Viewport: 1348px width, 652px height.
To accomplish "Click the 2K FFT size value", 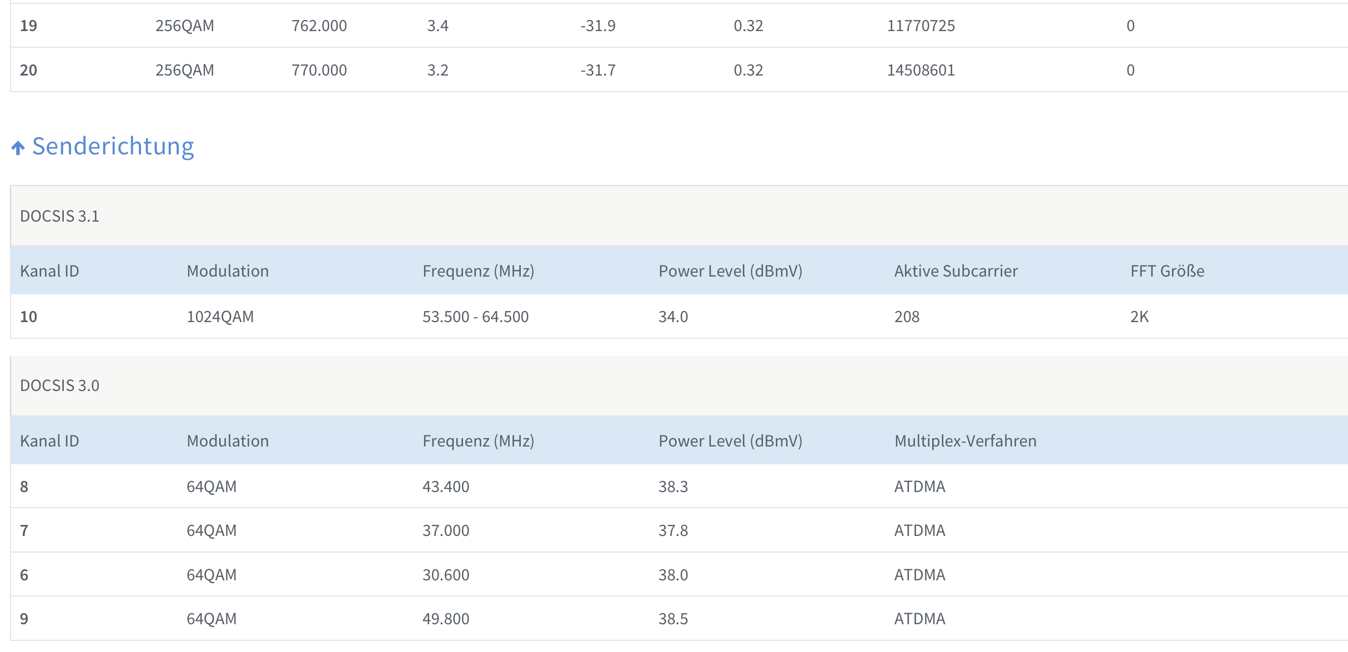I will coord(1139,317).
